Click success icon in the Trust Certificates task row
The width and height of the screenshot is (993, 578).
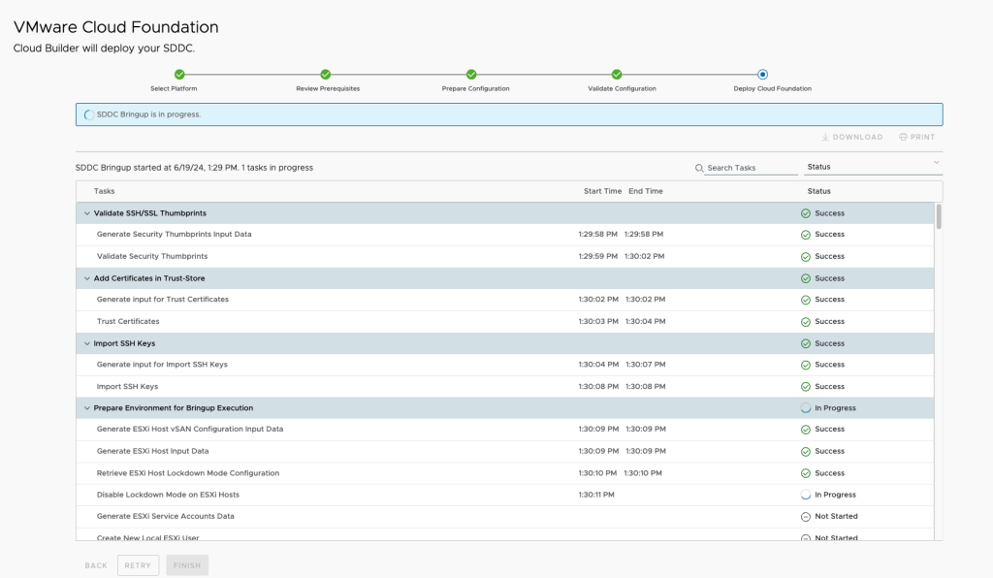tap(806, 322)
